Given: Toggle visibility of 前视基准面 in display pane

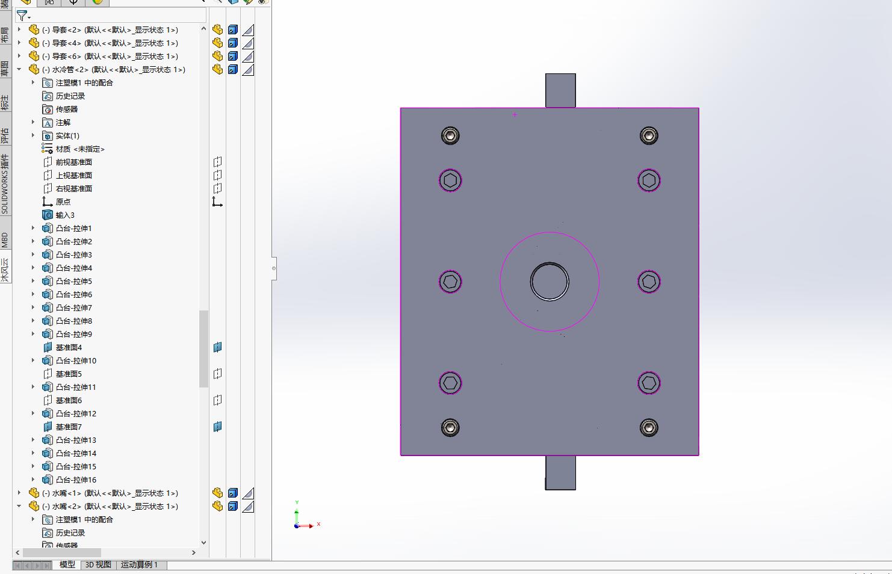Looking at the screenshot, I should 218,162.
